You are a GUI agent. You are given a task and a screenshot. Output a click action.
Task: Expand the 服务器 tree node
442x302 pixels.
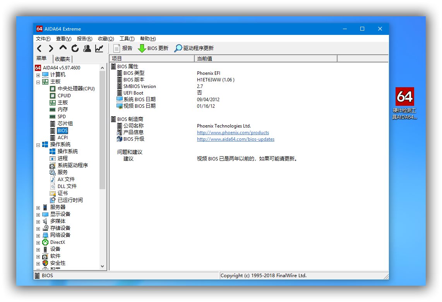click(38, 208)
